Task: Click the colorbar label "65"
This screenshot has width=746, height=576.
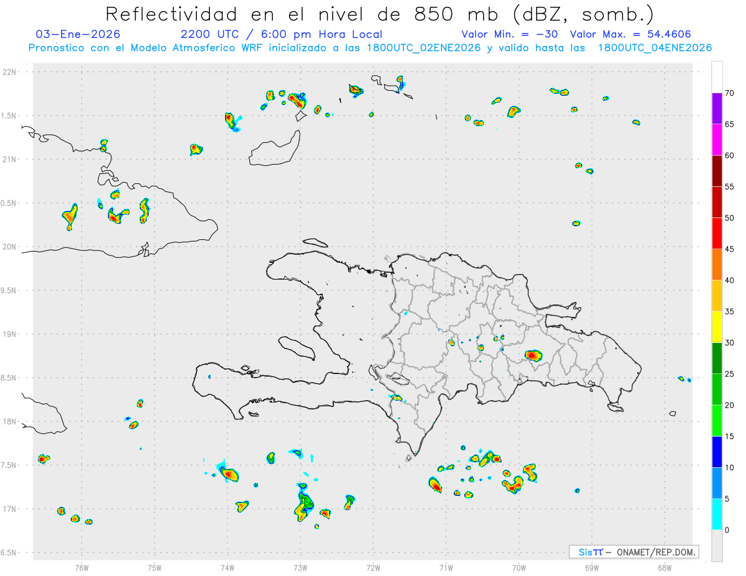Action: (x=730, y=124)
